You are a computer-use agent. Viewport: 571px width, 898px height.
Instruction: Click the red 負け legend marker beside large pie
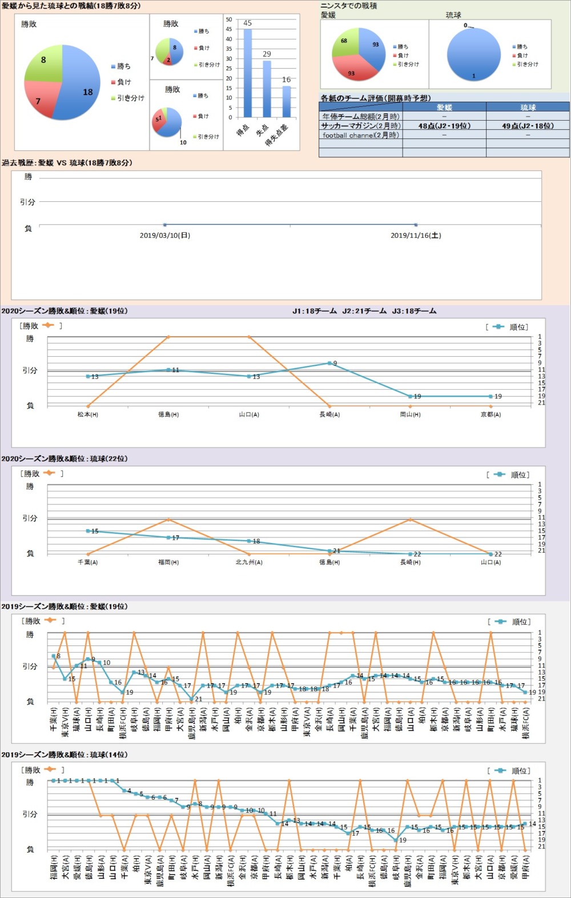[113, 82]
